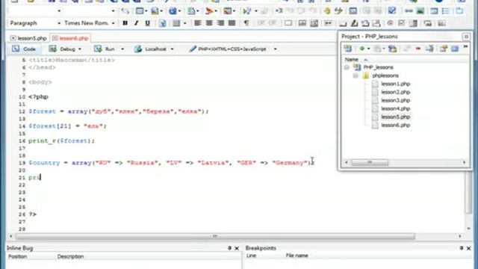
Task: Click the Project panel horizontal scrollbar thumb
Action: (370, 162)
